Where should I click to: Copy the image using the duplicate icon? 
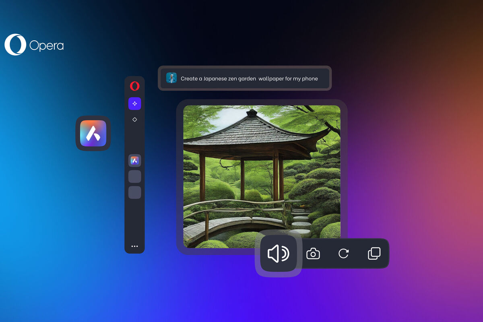(374, 254)
